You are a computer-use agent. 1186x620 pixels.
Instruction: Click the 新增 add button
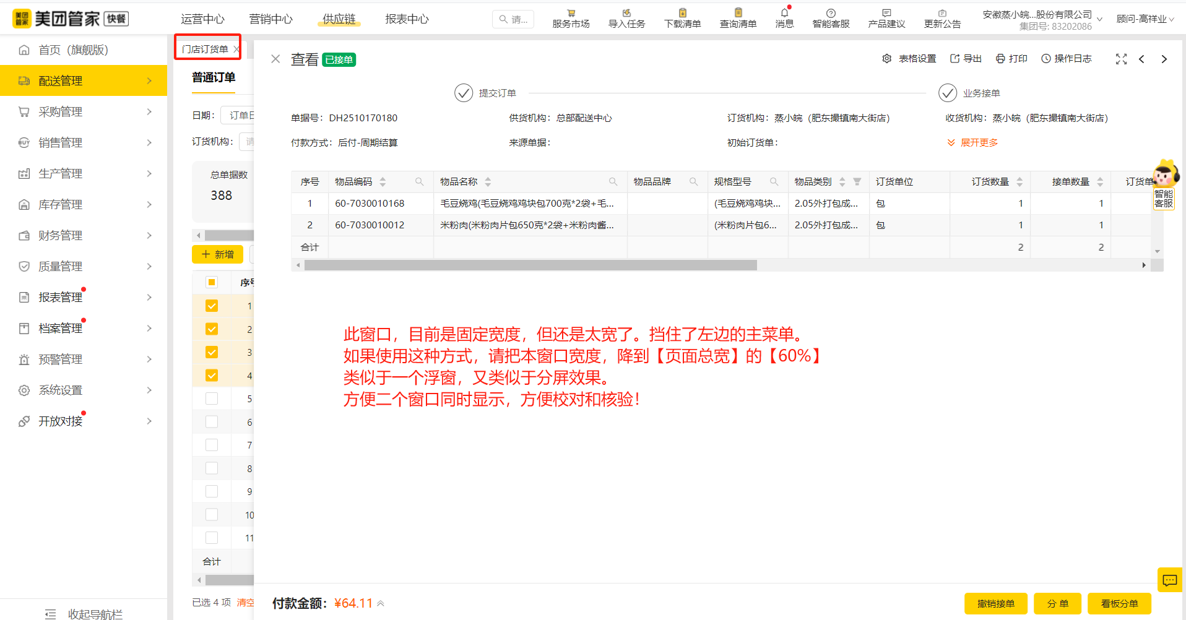pyautogui.click(x=217, y=254)
